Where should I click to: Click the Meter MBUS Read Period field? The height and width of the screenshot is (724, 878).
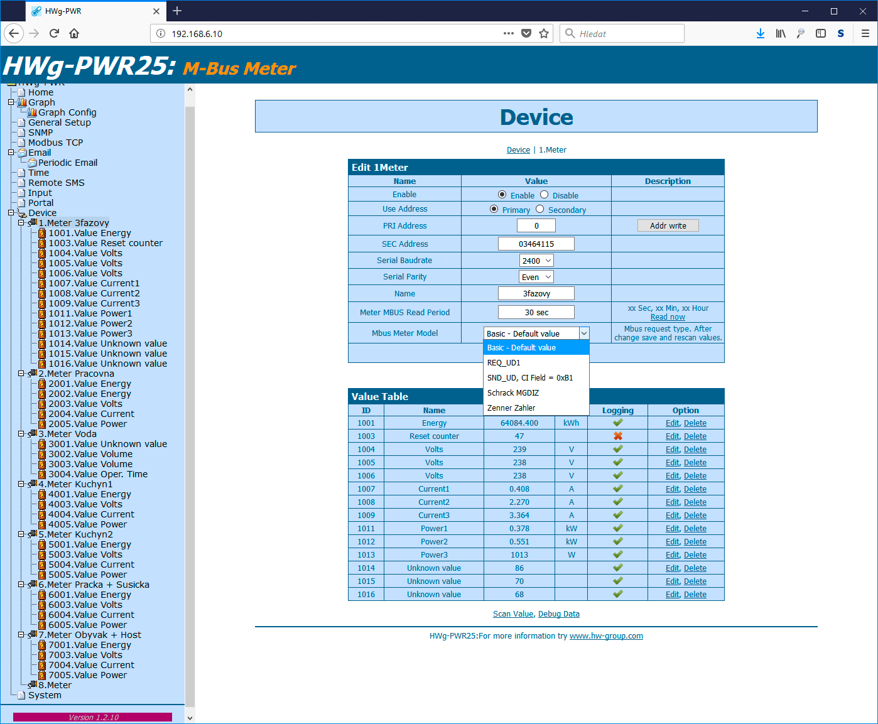(x=536, y=312)
